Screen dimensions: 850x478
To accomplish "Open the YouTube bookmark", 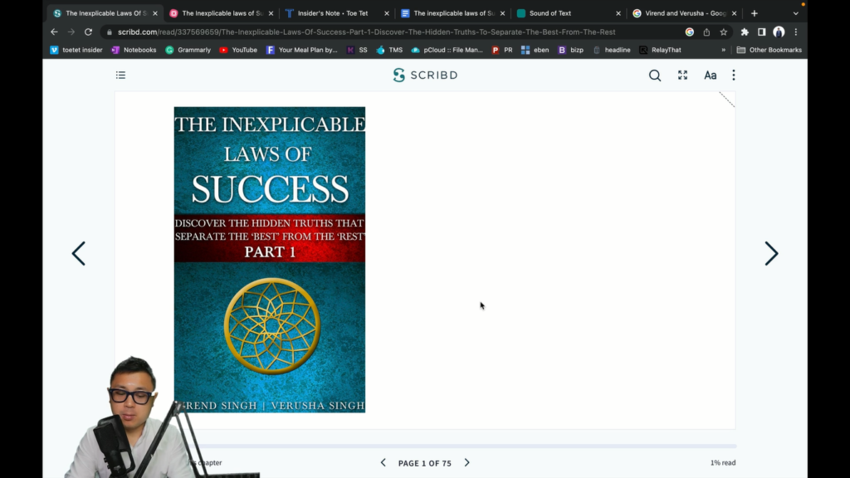I will point(238,50).
